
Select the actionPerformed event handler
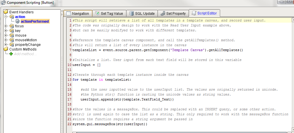pos(35,21)
